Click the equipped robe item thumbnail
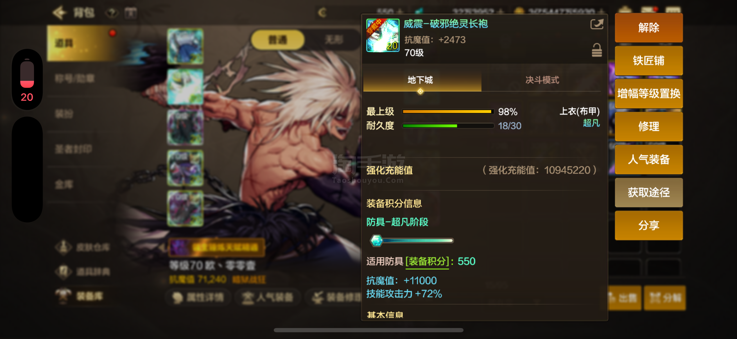The width and height of the screenshot is (737, 339). coord(383,35)
